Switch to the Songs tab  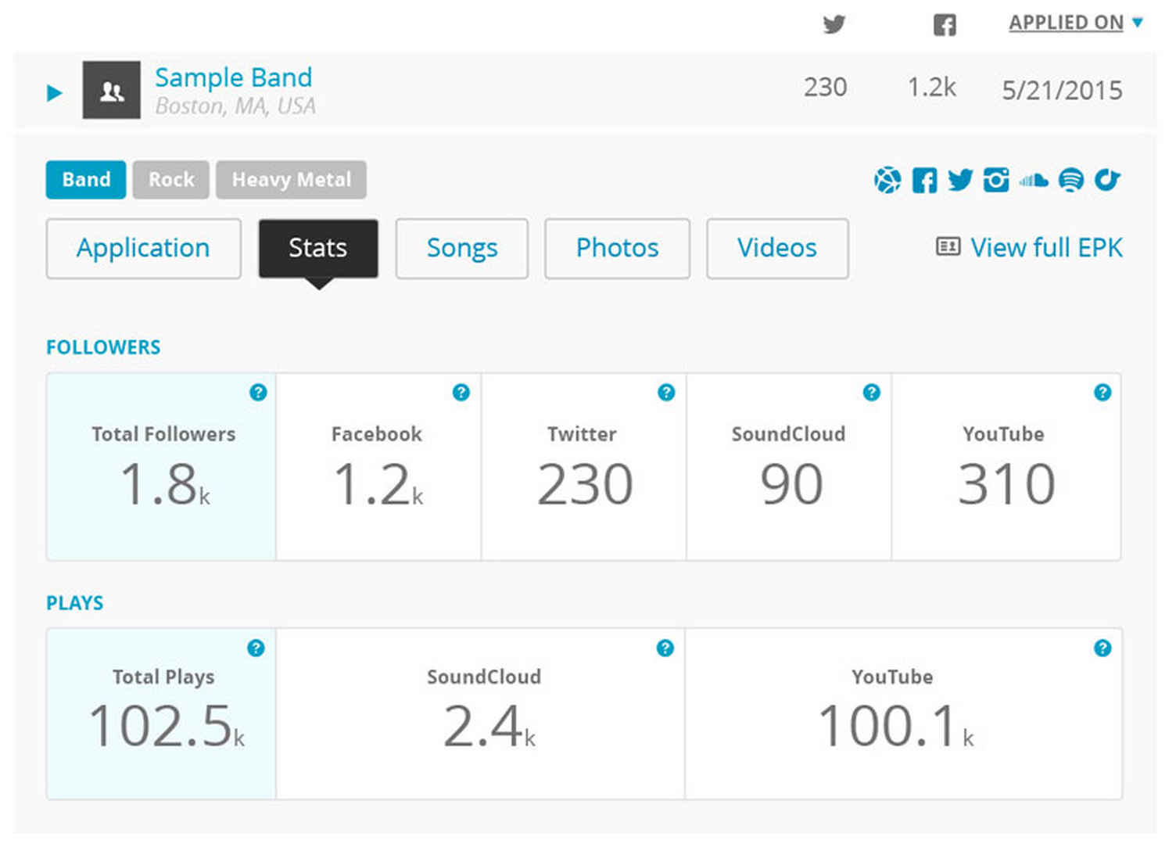[461, 249]
